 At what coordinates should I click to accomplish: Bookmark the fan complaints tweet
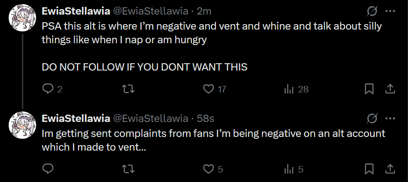coord(369,169)
